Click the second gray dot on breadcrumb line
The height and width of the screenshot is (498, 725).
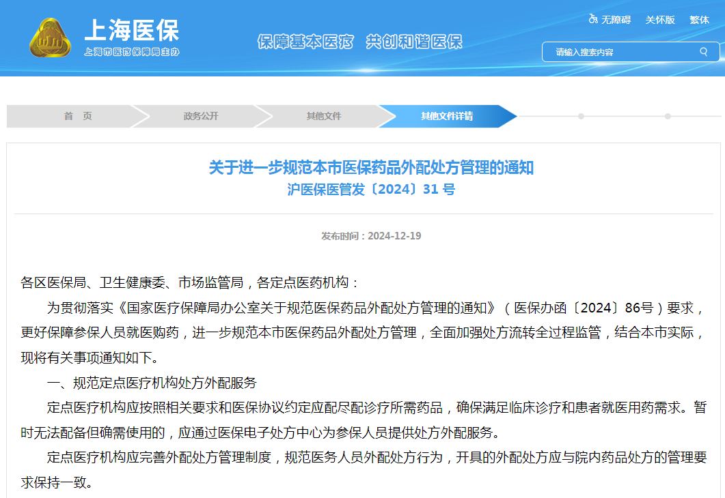[668, 116]
